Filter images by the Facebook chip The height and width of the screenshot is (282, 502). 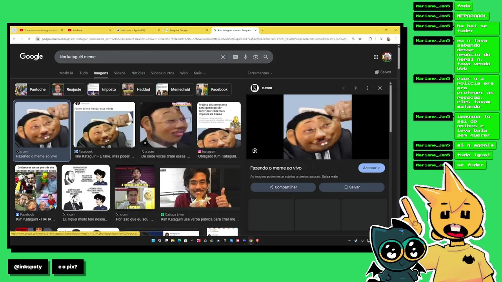[213, 89]
